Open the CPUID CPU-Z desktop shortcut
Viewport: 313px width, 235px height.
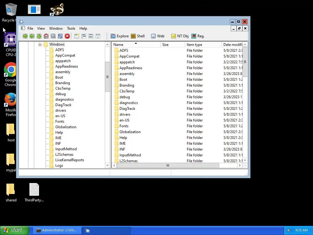click(11, 44)
